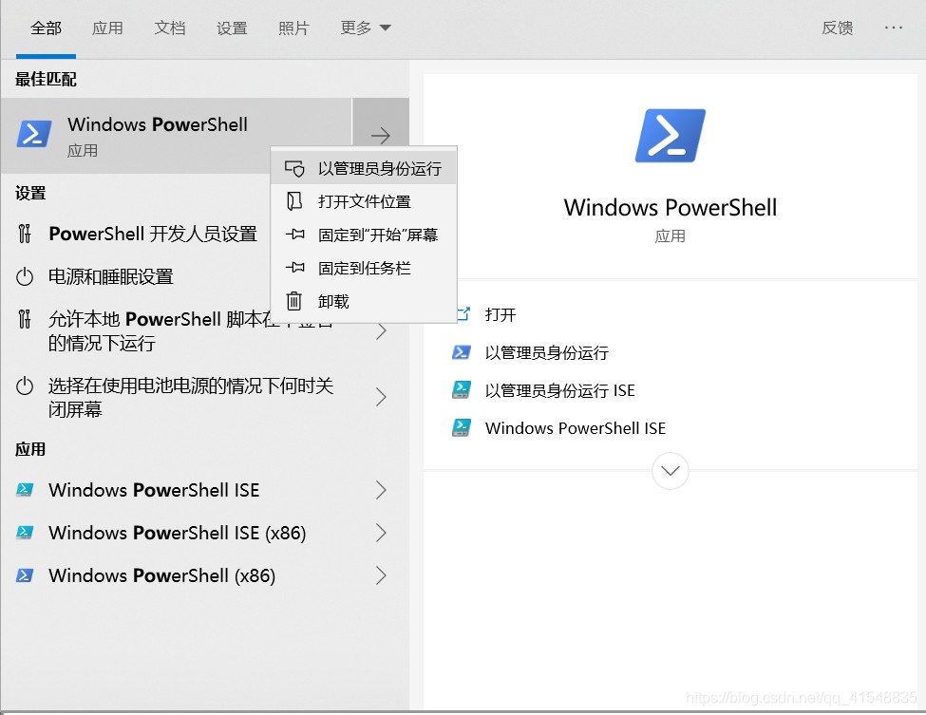Expand more actions with the round chevron
The width and height of the screenshot is (926, 715).
point(671,470)
